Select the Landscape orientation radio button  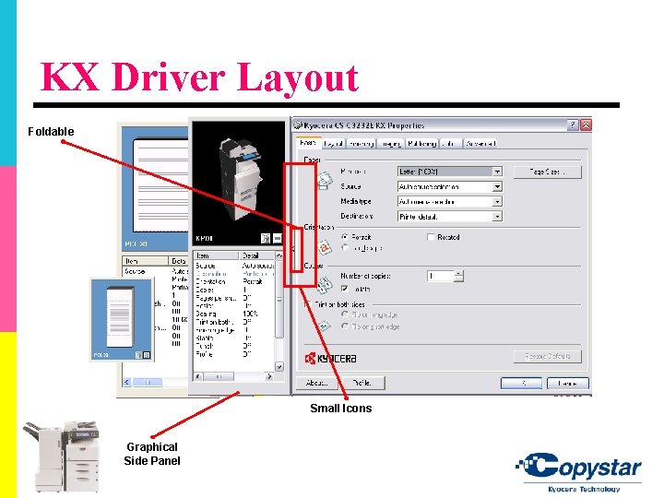point(345,248)
